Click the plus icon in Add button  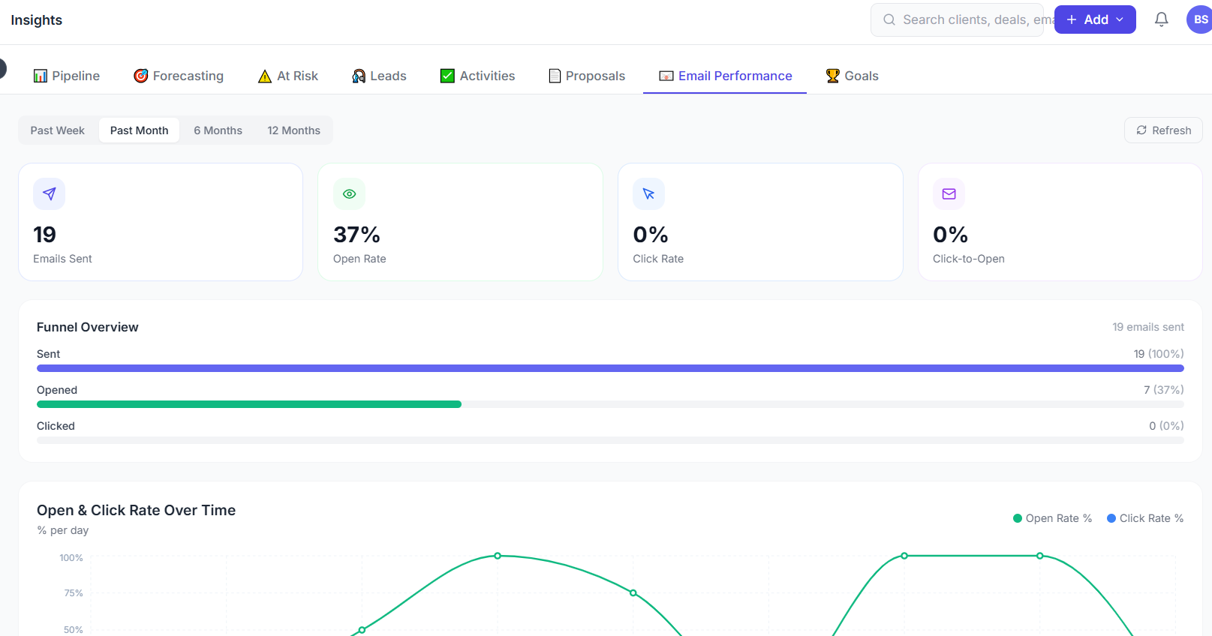coord(1072,19)
